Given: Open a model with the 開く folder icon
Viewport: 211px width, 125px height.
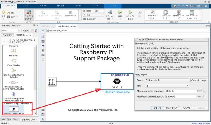Looking at the screenshot, I should coord(9,13).
